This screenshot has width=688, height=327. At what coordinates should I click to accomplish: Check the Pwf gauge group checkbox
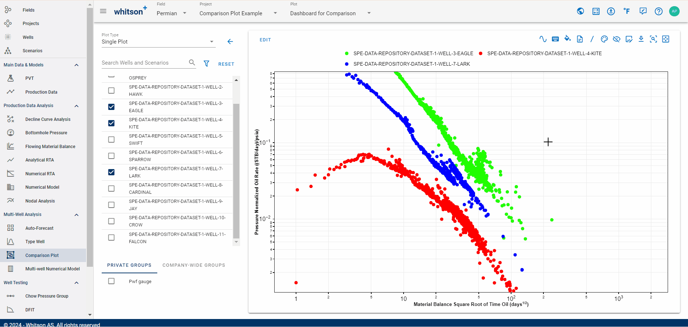[112, 281]
